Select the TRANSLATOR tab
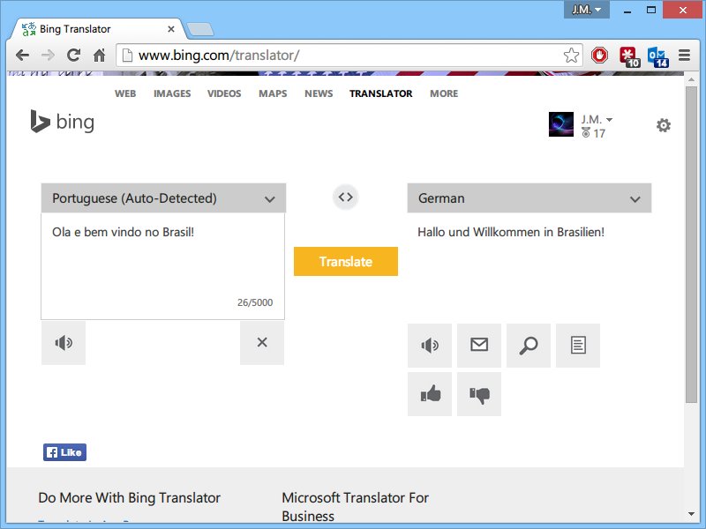The image size is (706, 529). point(381,93)
